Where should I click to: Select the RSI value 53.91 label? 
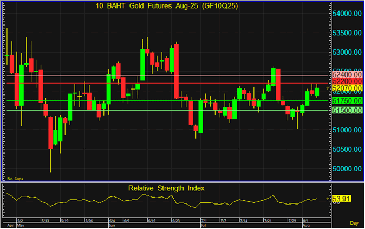(x=341, y=199)
